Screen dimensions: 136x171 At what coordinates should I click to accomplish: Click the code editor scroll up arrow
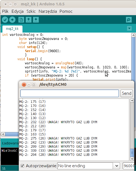click(133, 35)
